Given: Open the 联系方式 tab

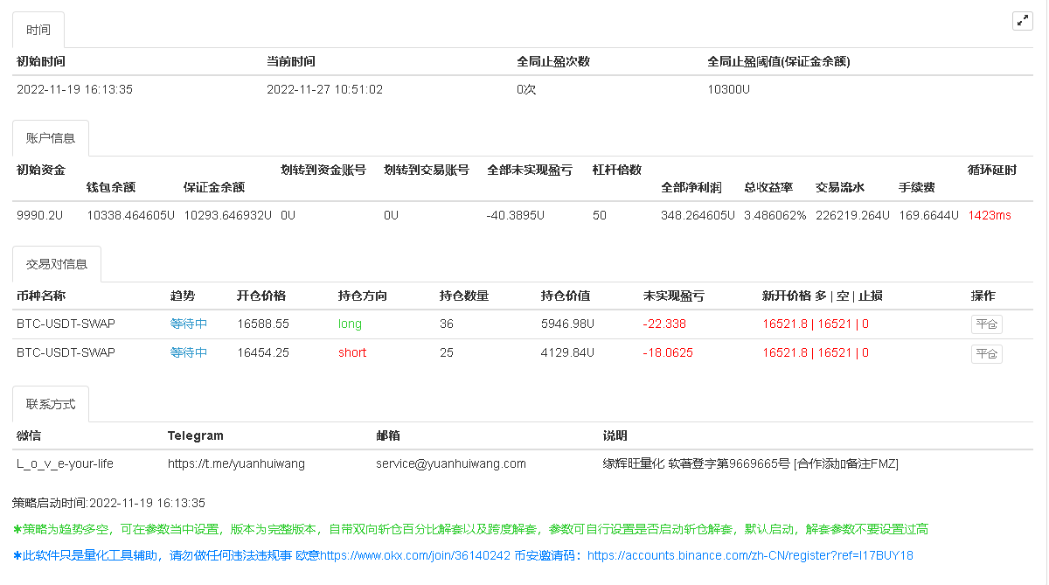Looking at the screenshot, I should click(x=50, y=403).
